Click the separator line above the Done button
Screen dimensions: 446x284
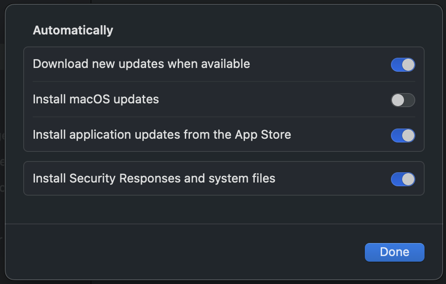click(x=224, y=224)
